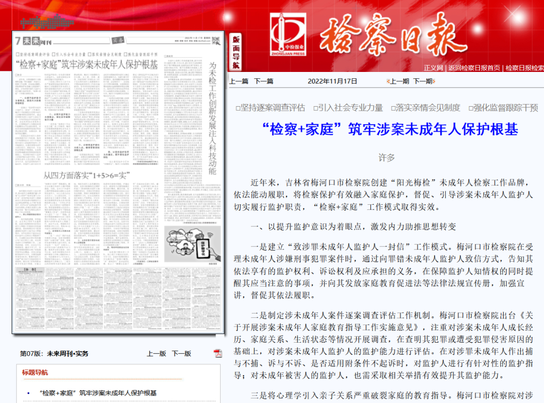Go to previous article 上一篇
Viewport: 544px width, 403px height.
(x=239, y=81)
